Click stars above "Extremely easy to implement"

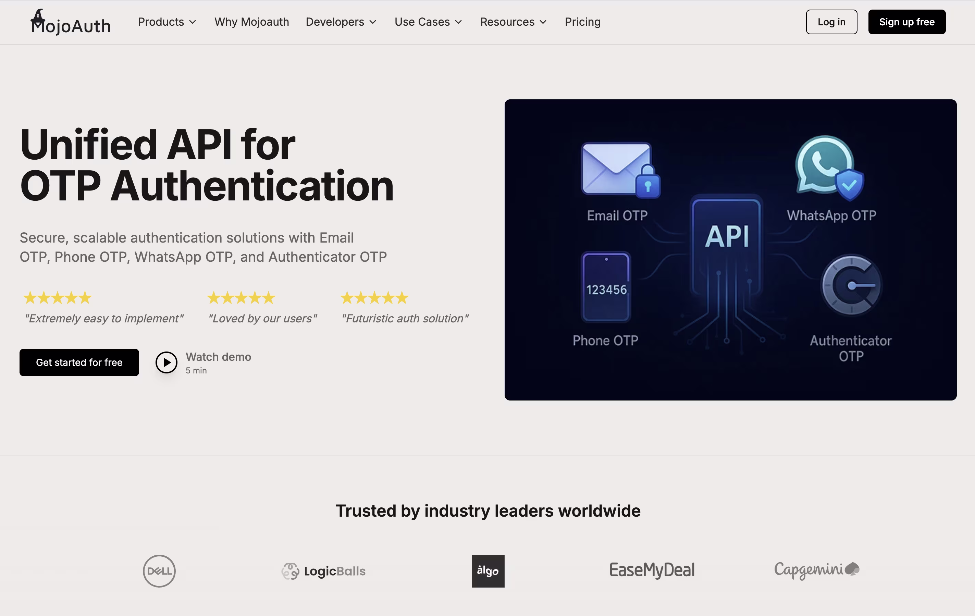[x=58, y=298]
